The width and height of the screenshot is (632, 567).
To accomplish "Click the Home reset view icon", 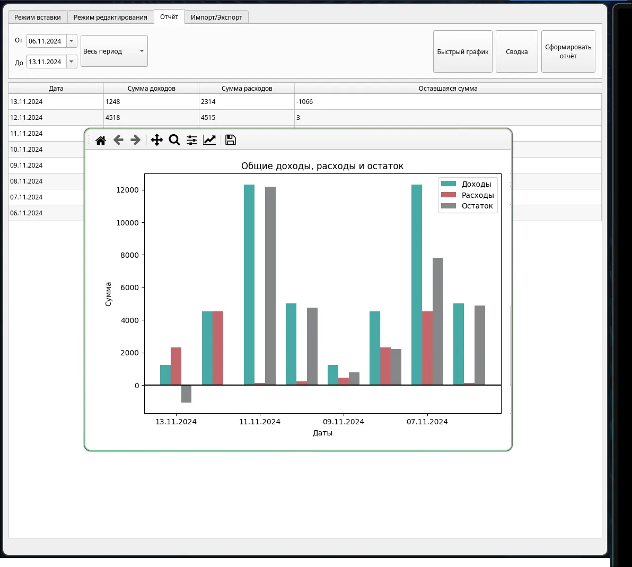I will pyautogui.click(x=101, y=140).
